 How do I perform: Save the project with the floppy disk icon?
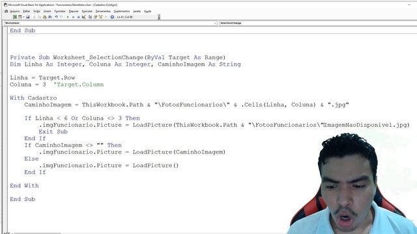tap(27, 17)
